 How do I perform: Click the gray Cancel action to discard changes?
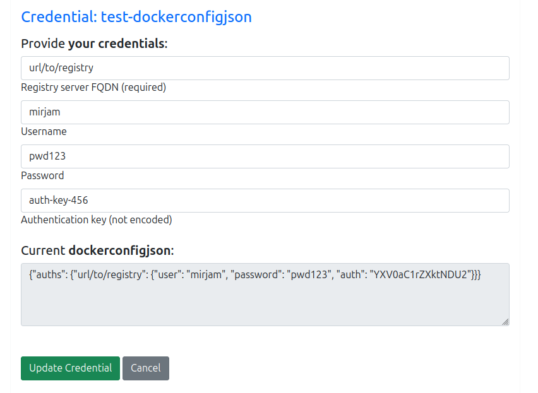[146, 368]
